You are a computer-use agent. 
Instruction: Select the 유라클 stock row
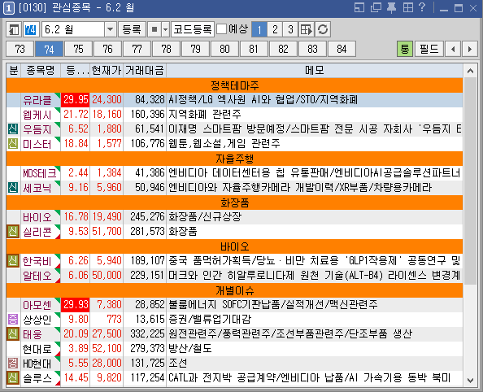(x=234, y=100)
